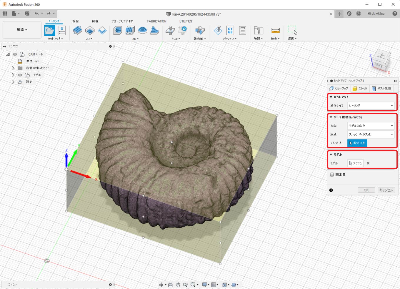Open the FABRICATION ribbon tab
This screenshot has height=289, width=400.
point(156,21)
